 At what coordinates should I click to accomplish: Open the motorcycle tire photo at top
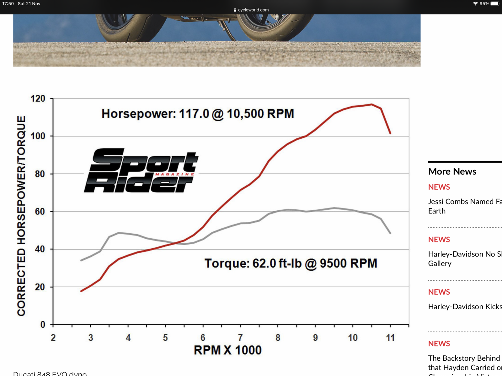point(217,40)
